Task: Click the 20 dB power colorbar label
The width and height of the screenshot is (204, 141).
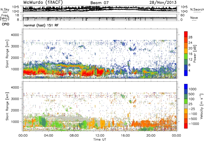Action: pos(190,48)
